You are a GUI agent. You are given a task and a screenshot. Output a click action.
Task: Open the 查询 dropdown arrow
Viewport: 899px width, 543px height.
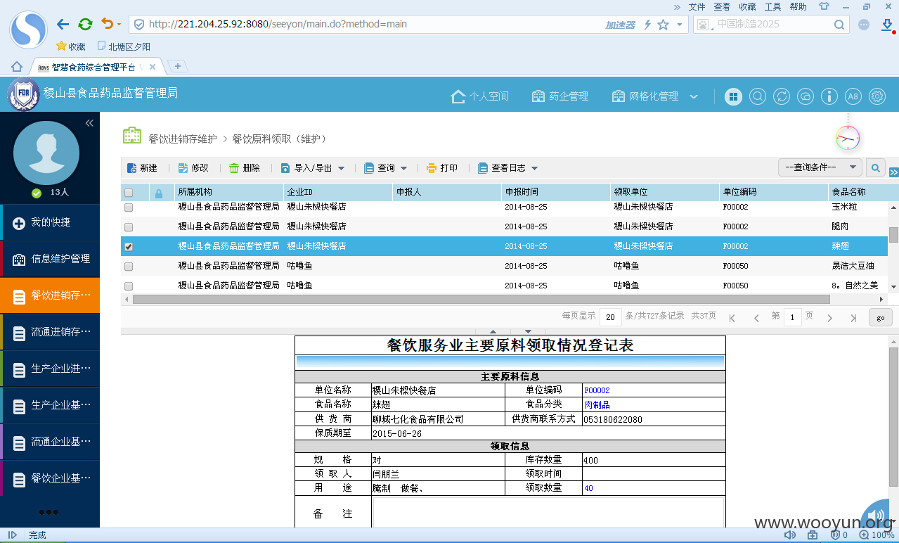coord(404,168)
